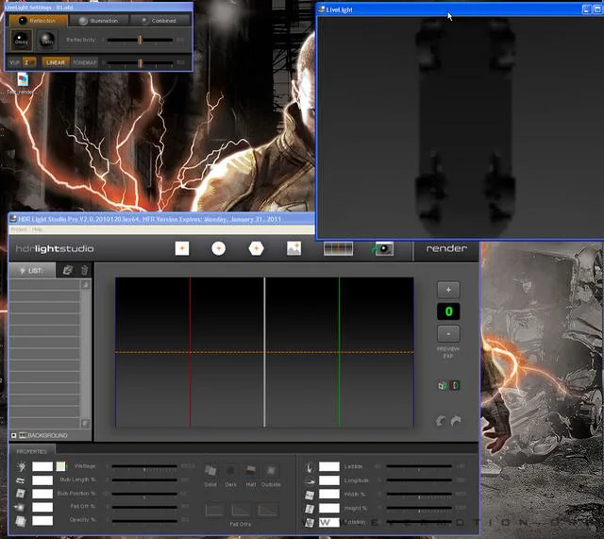
Task: Open the Help menu
Action: (x=38, y=229)
